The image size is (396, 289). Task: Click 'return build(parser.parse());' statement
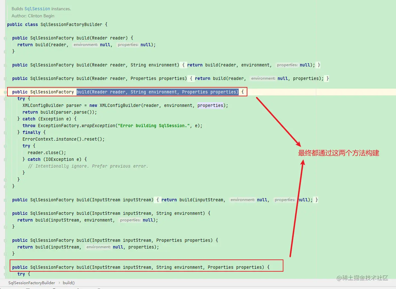click(x=60, y=112)
